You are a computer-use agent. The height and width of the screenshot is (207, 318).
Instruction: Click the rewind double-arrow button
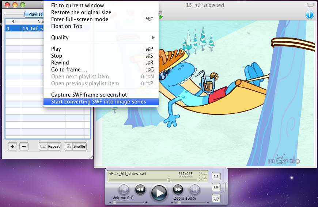(140, 190)
